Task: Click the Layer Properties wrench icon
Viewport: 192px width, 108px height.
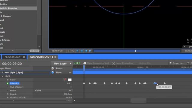Action: click(x=113, y=63)
